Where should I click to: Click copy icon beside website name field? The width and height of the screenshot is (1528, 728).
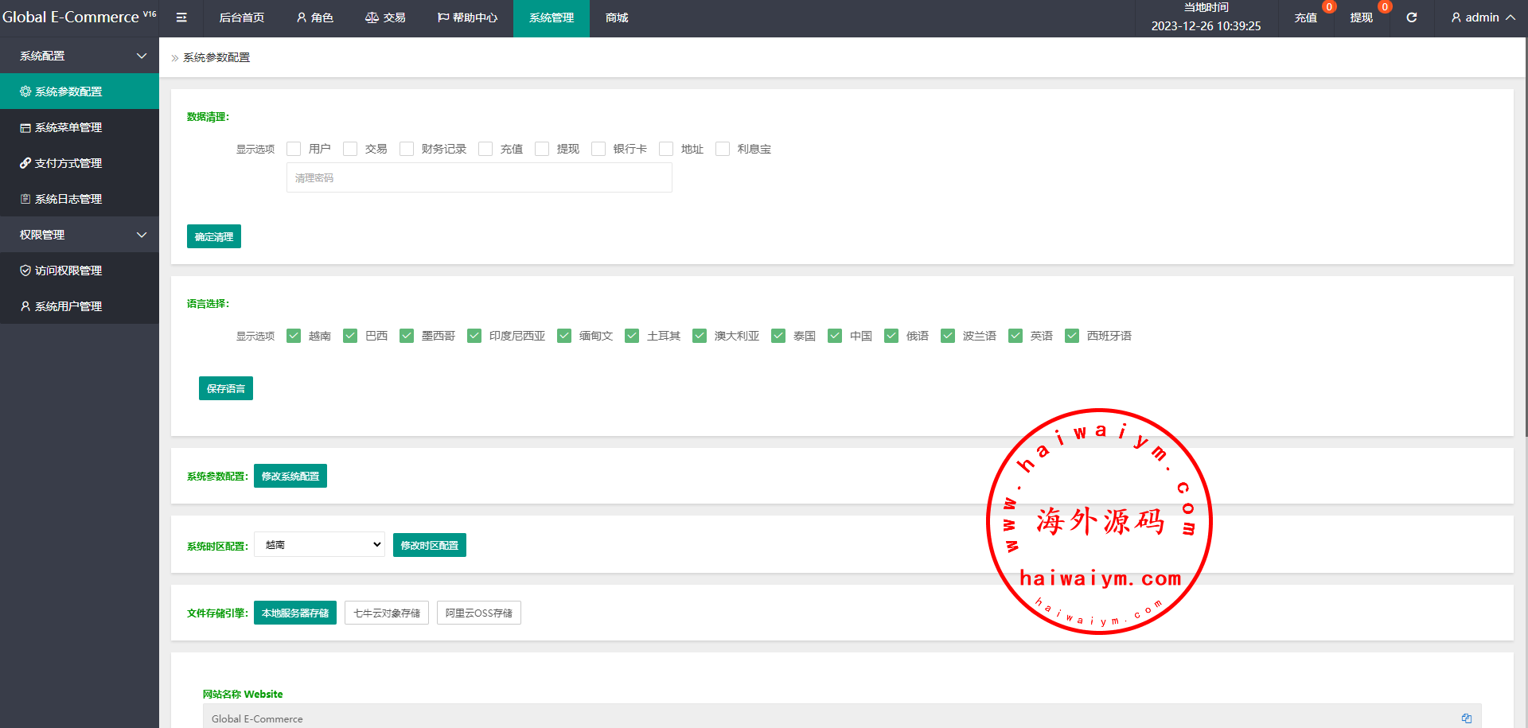click(1466, 718)
